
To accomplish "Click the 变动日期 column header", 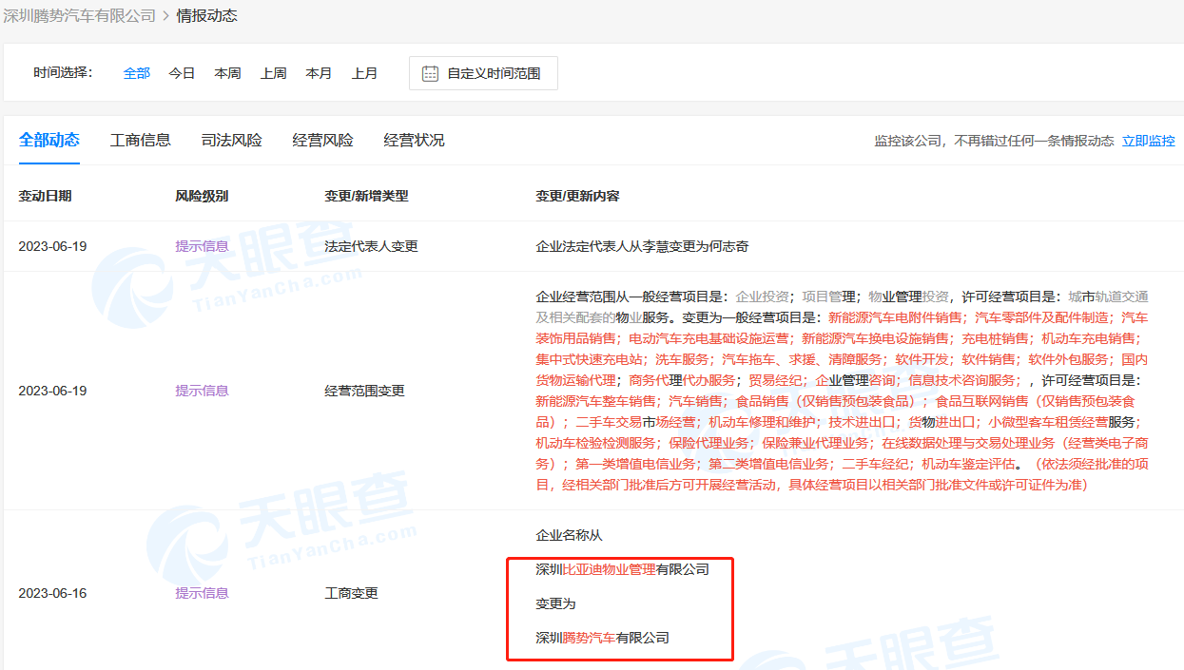I will 45,196.
